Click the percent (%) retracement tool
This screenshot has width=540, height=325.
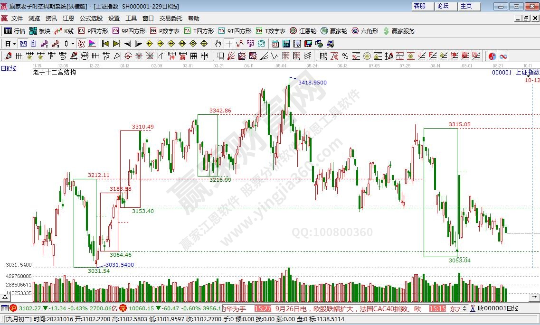point(345,56)
